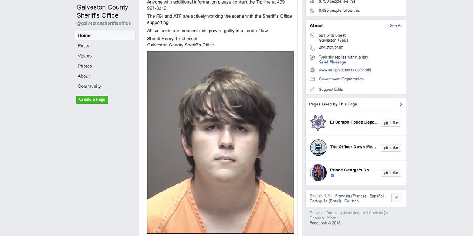Click the pencil icon beside Suggest Edits
Screen dimensions: 473x236
coord(312,89)
